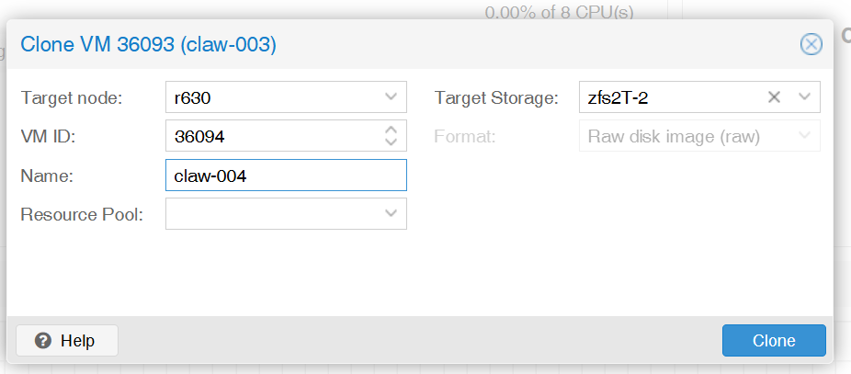
Task: Click the Name field containing claw-004
Action: pos(285,176)
